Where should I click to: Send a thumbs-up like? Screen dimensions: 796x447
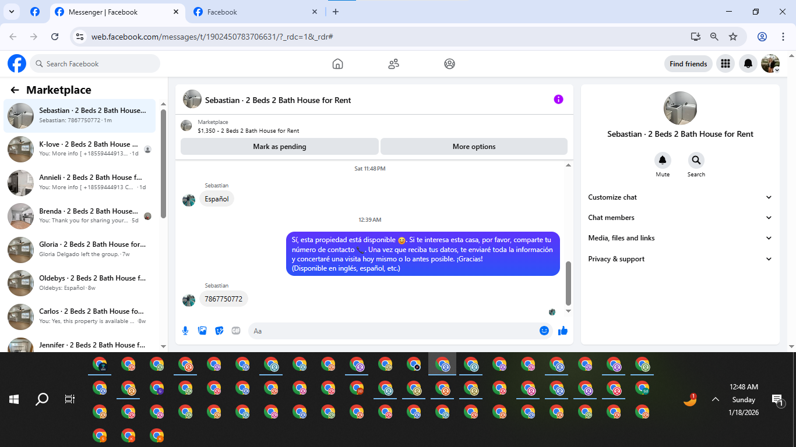point(563,331)
